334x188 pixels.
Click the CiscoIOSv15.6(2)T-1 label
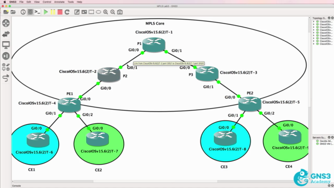tap(154, 32)
